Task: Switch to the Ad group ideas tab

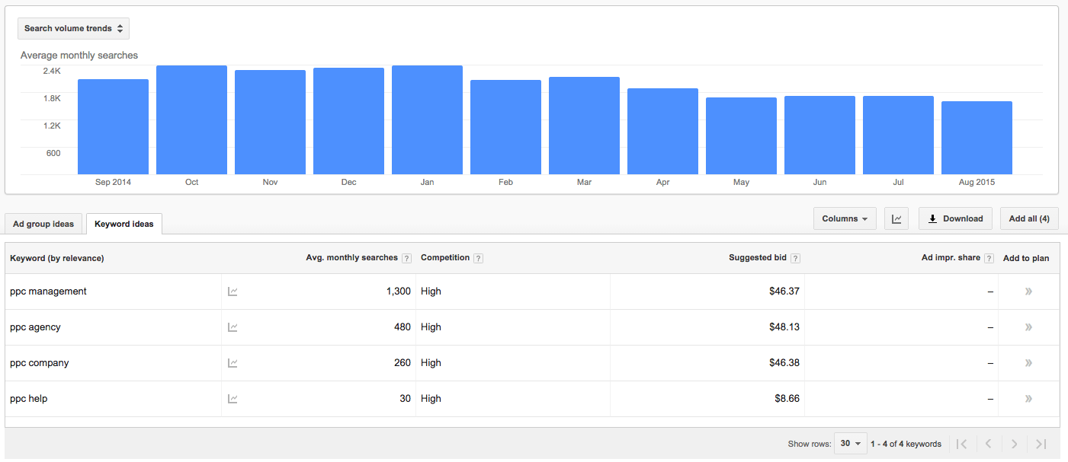Action: click(43, 224)
